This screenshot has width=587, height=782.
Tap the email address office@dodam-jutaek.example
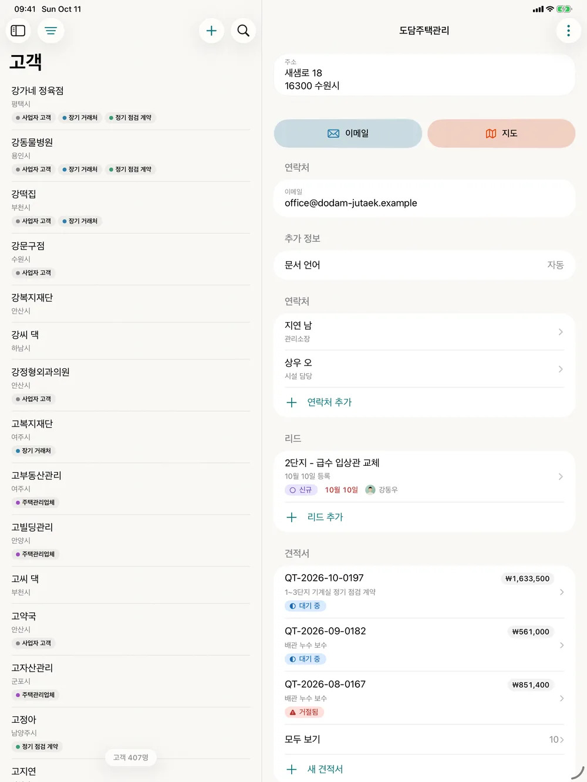point(351,203)
